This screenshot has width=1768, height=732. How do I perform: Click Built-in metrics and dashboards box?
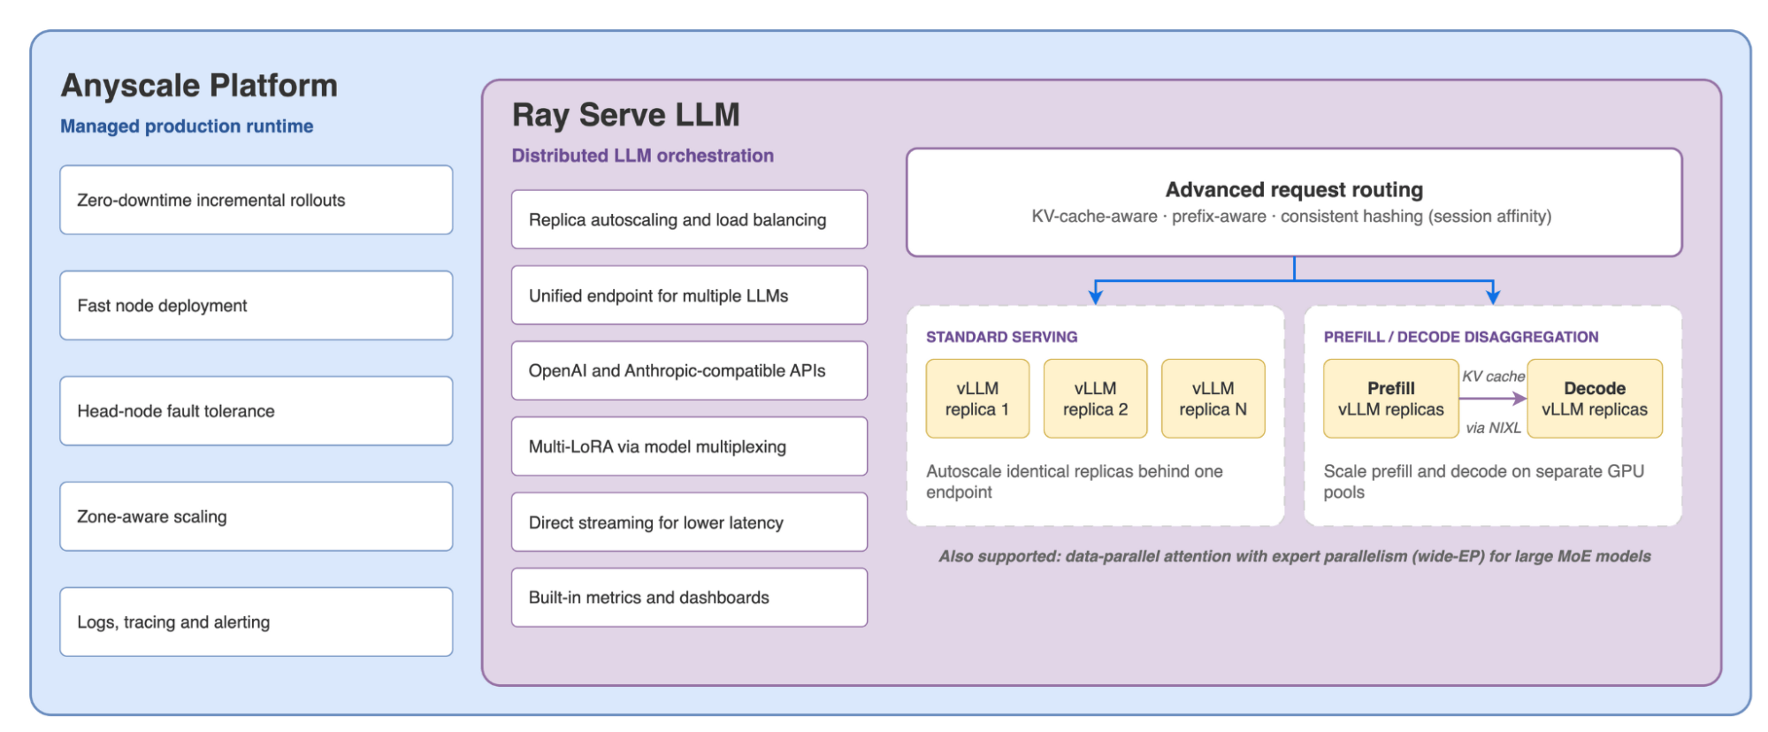point(689,598)
